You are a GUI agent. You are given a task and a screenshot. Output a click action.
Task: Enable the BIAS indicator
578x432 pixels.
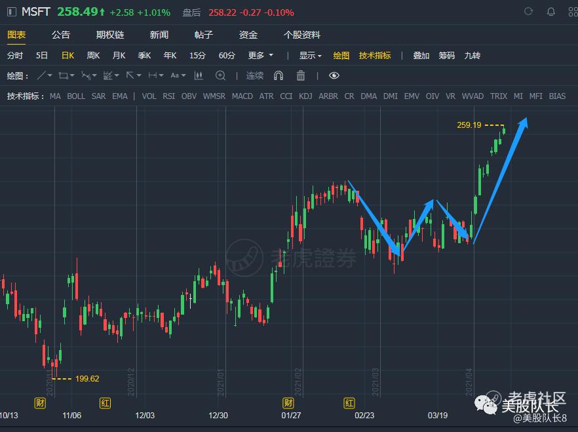[x=557, y=96]
